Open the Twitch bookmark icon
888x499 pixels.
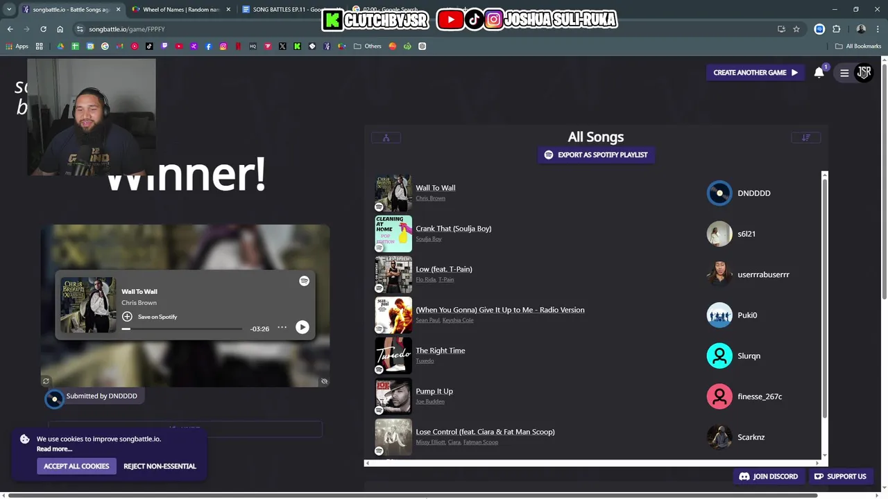tap(164, 46)
